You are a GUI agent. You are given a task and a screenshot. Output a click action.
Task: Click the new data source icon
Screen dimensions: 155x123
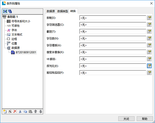click(5, 111)
